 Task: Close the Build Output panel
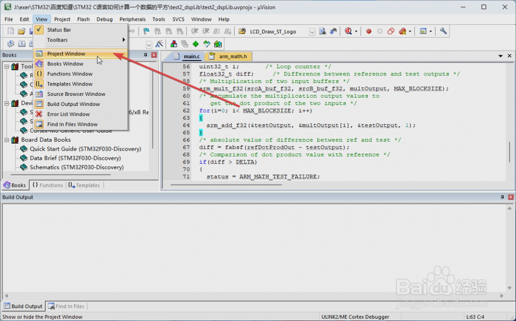(x=511, y=197)
